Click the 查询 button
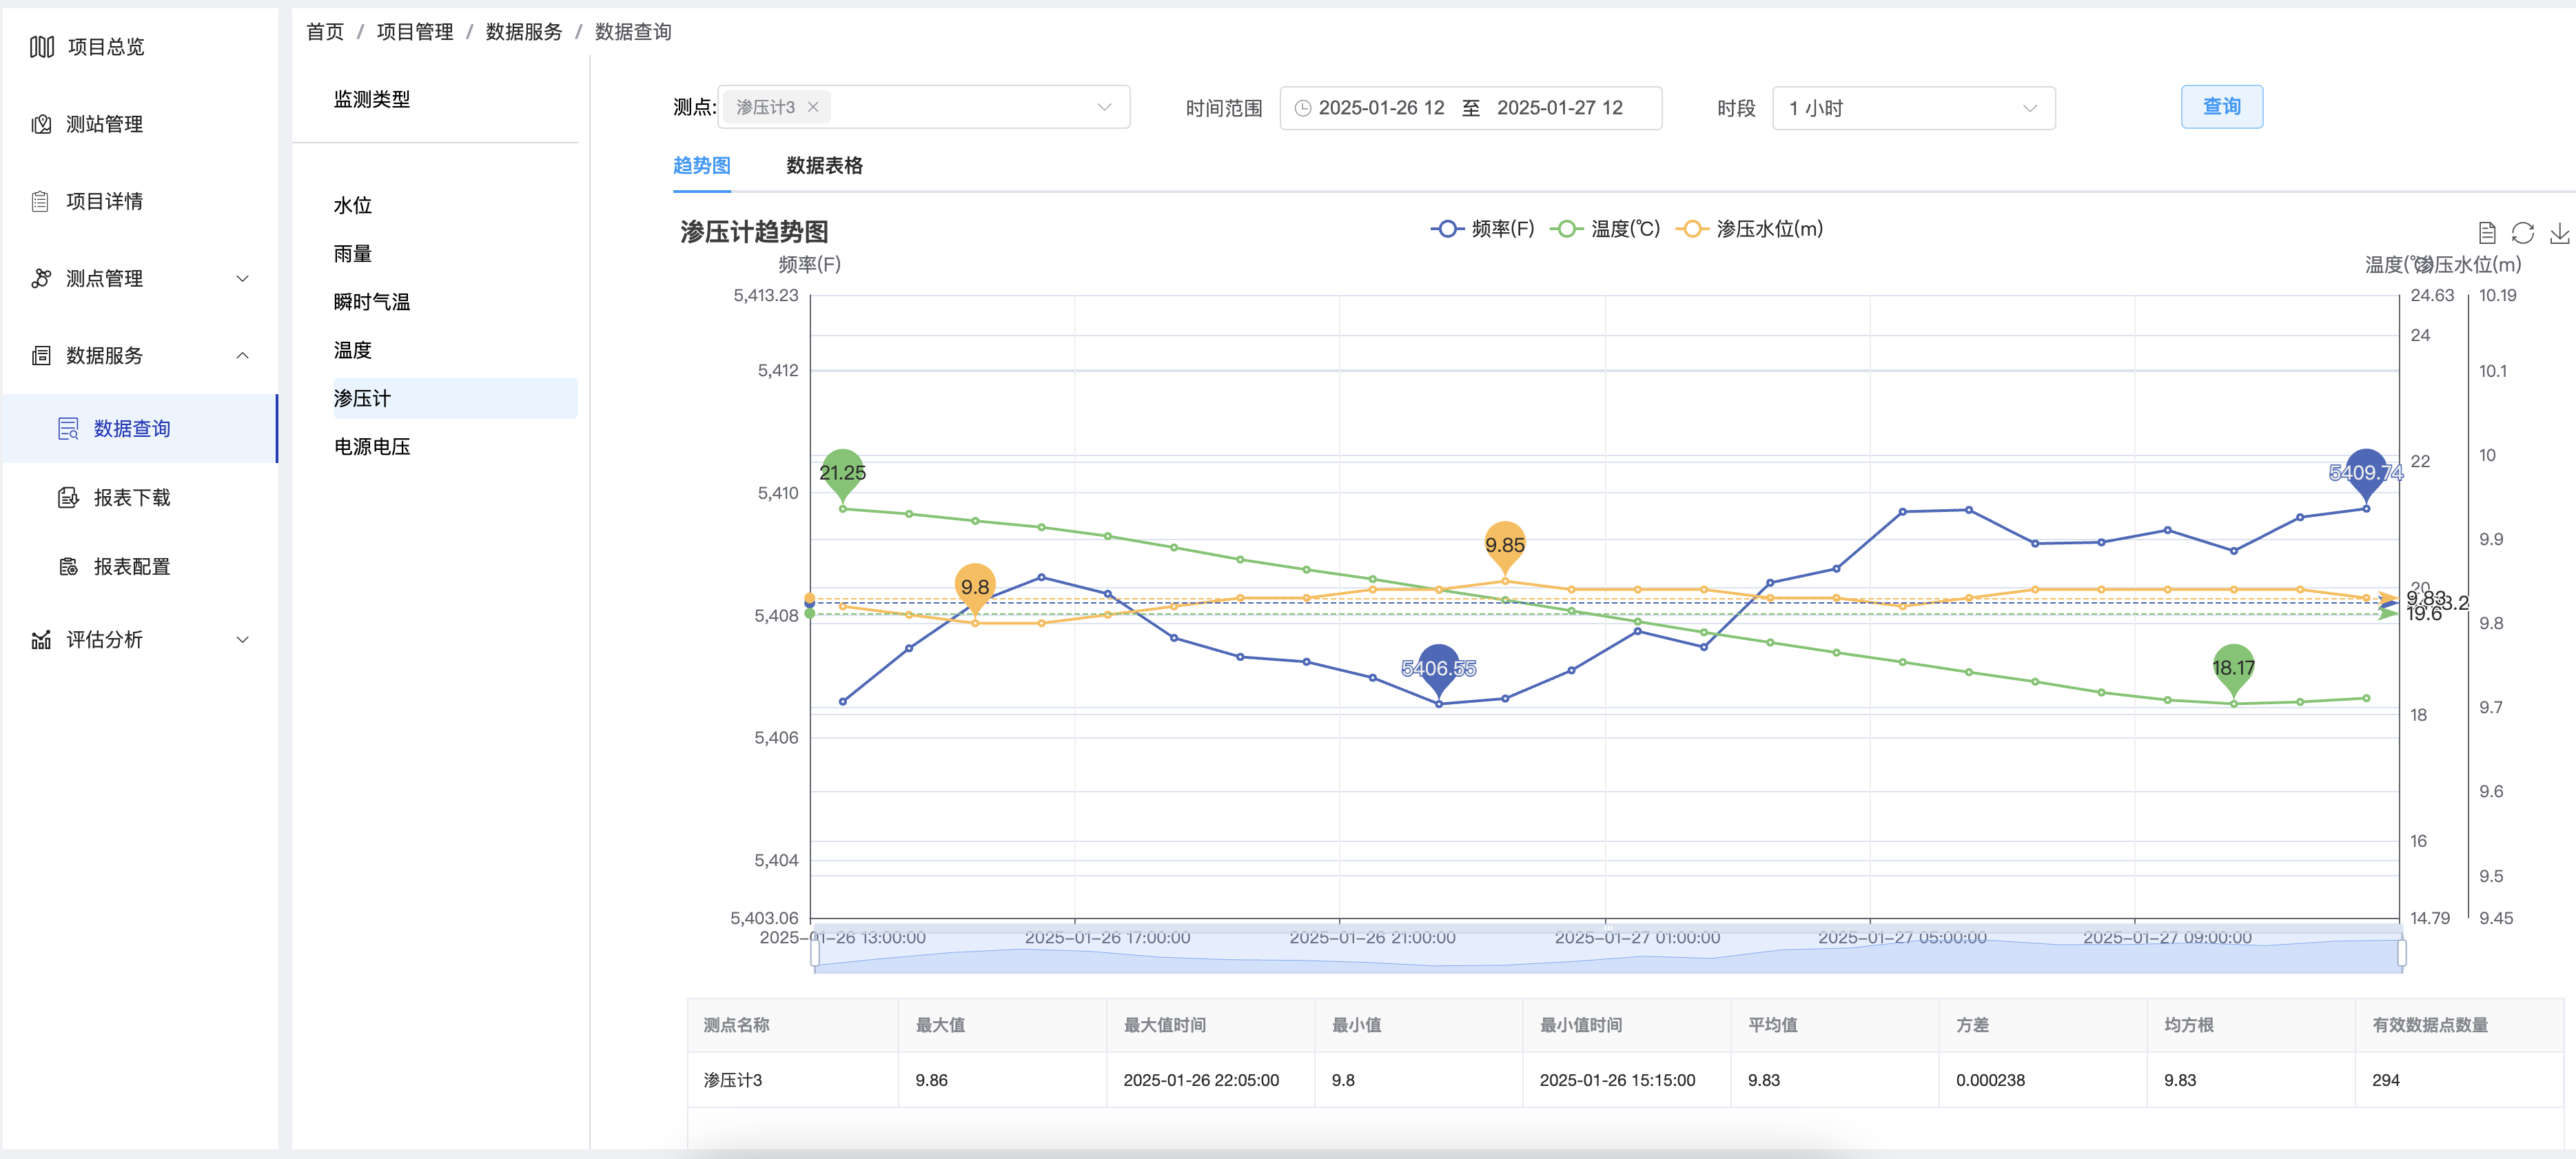Image resolution: width=2576 pixels, height=1159 pixels. click(x=2222, y=107)
